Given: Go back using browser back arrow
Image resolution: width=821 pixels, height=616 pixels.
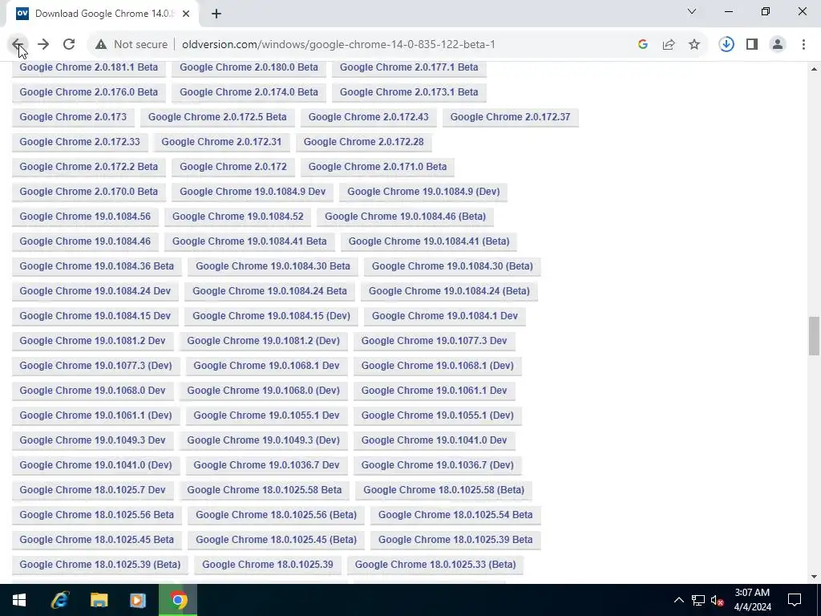Looking at the screenshot, I should [18, 45].
